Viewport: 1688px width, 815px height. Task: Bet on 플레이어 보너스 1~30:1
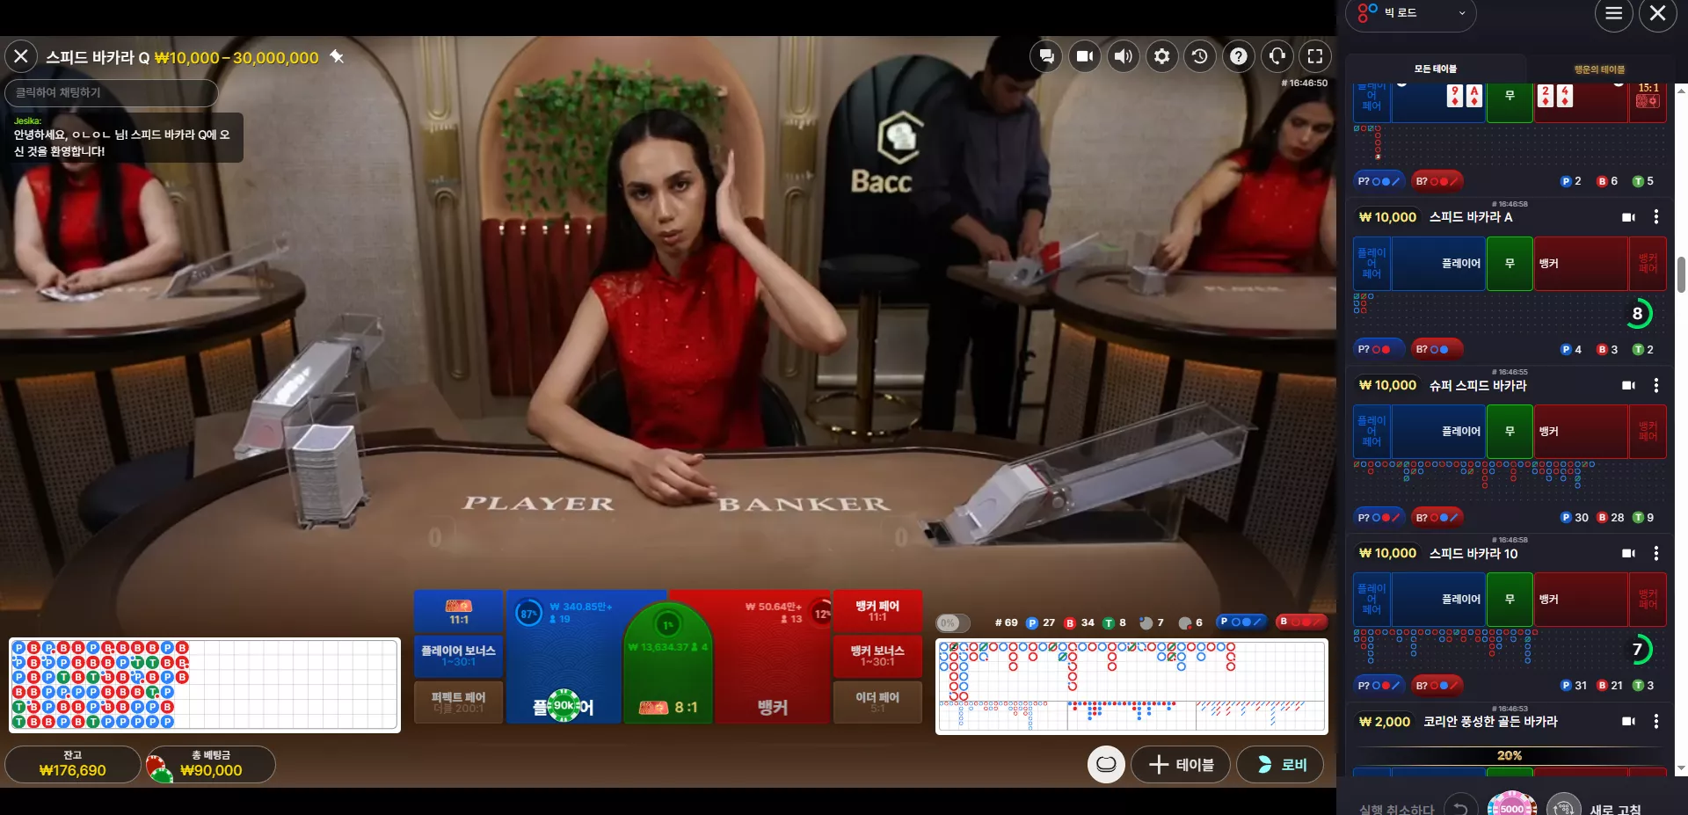(x=459, y=656)
